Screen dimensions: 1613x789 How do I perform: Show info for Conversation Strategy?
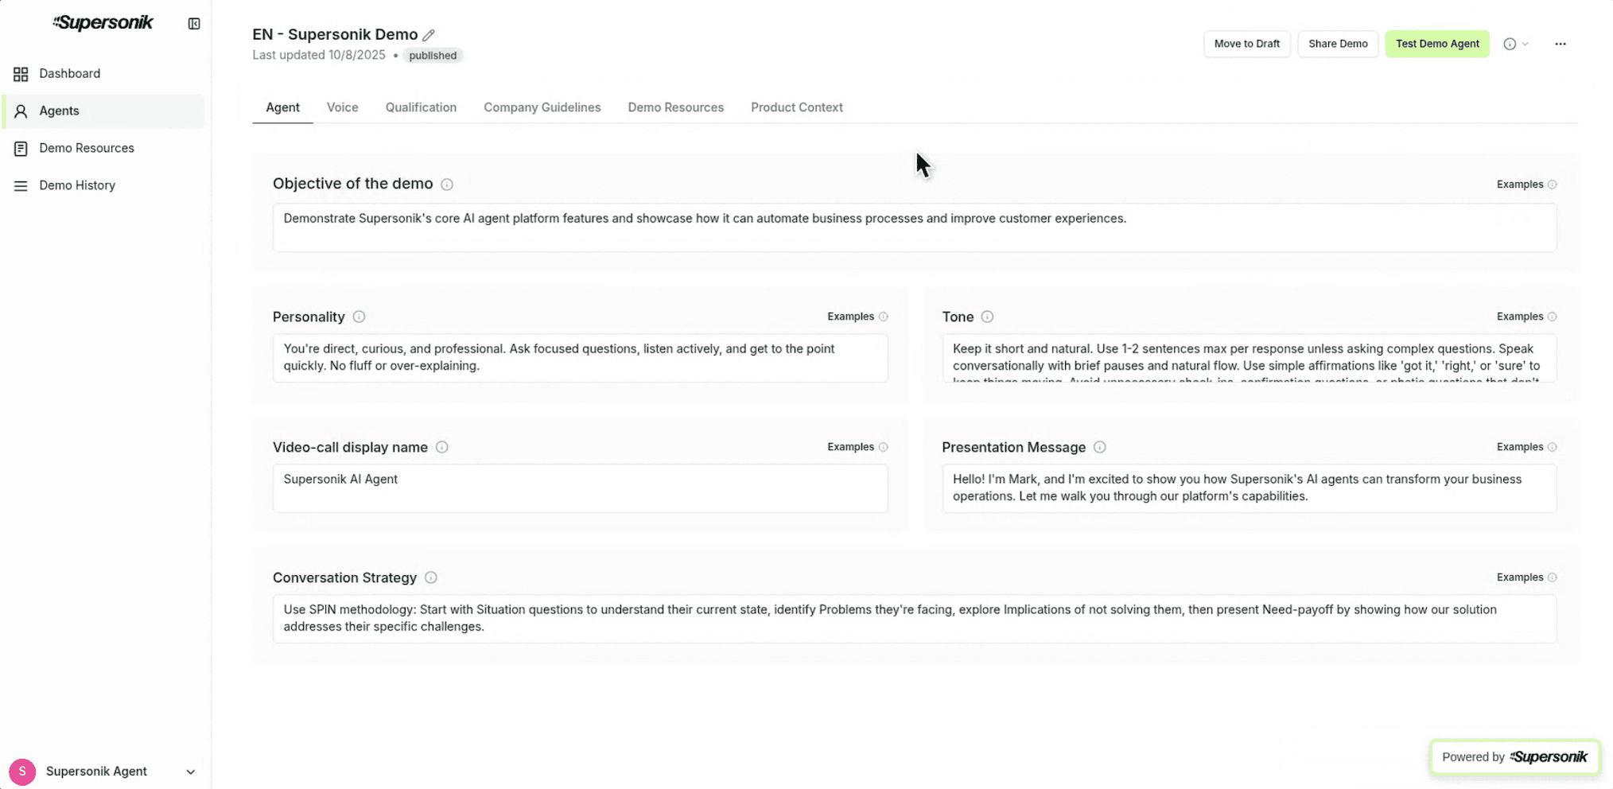[x=431, y=577]
